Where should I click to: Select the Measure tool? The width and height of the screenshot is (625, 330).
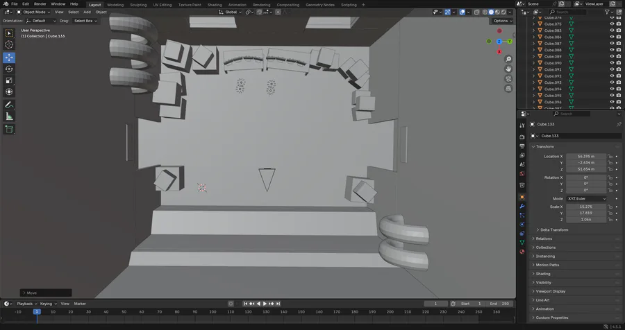[x=9, y=117]
